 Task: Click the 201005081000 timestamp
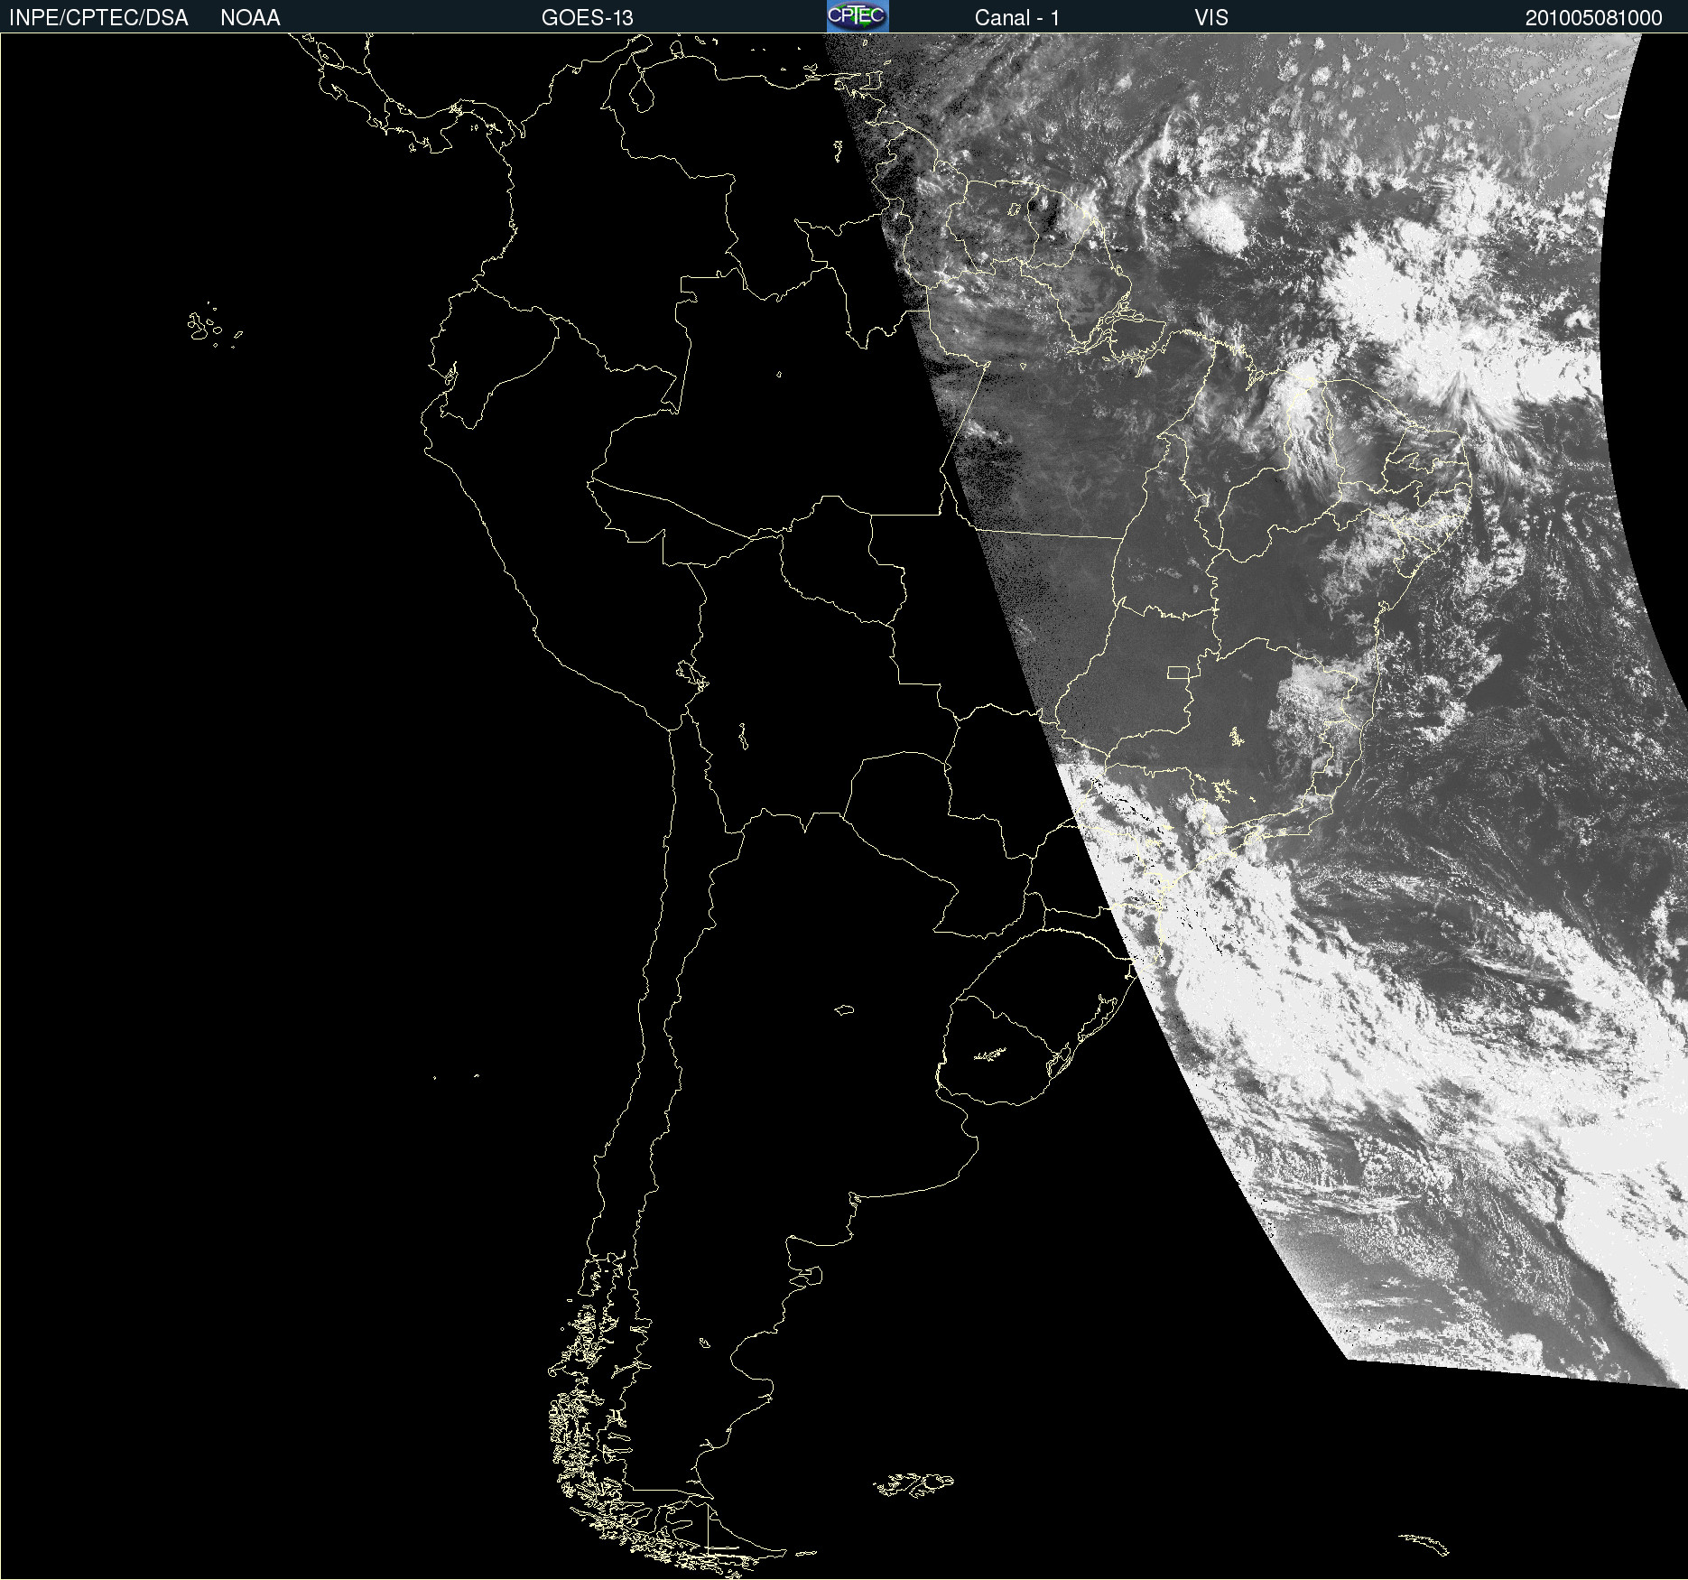coord(1594,18)
